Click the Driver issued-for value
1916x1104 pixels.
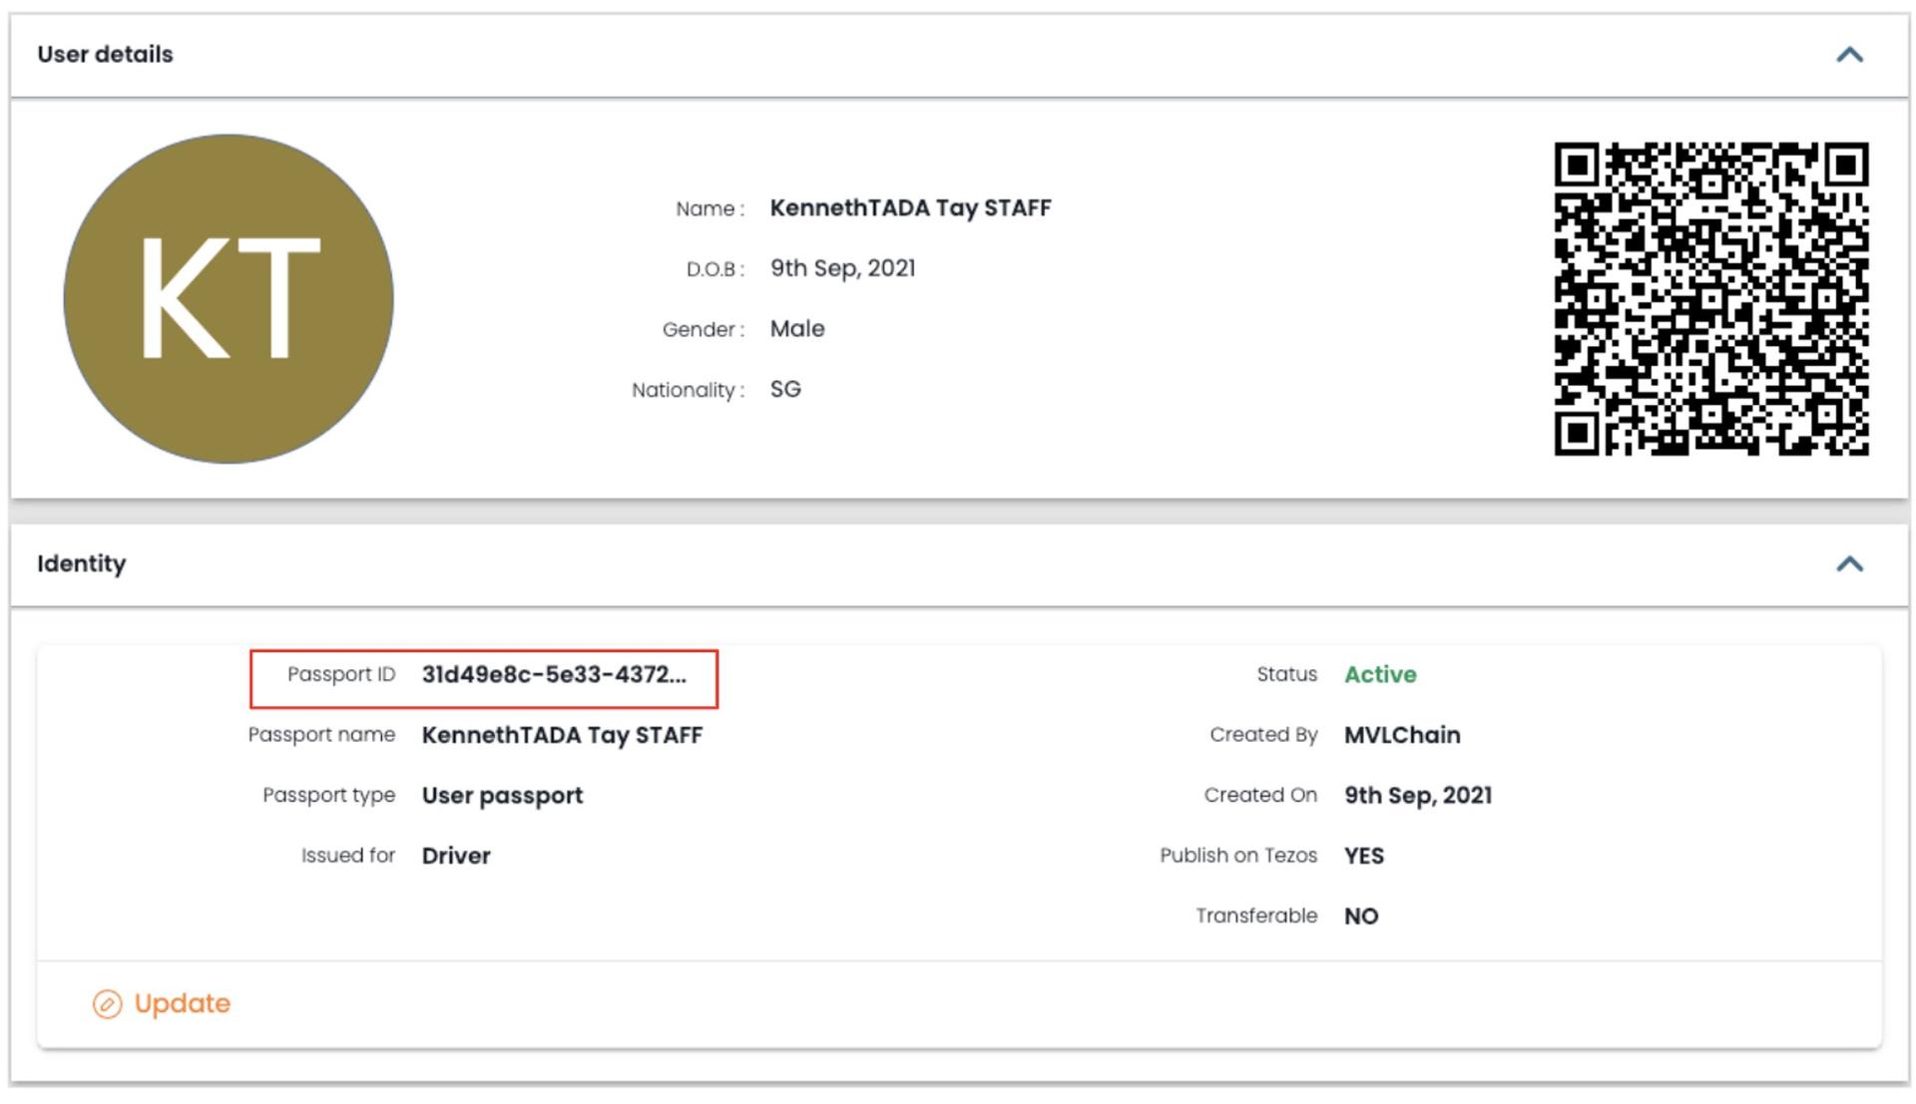(x=456, y=857)
